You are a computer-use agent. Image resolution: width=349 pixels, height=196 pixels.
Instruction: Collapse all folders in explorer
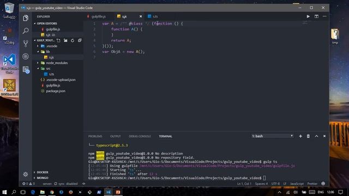(80, 40)
